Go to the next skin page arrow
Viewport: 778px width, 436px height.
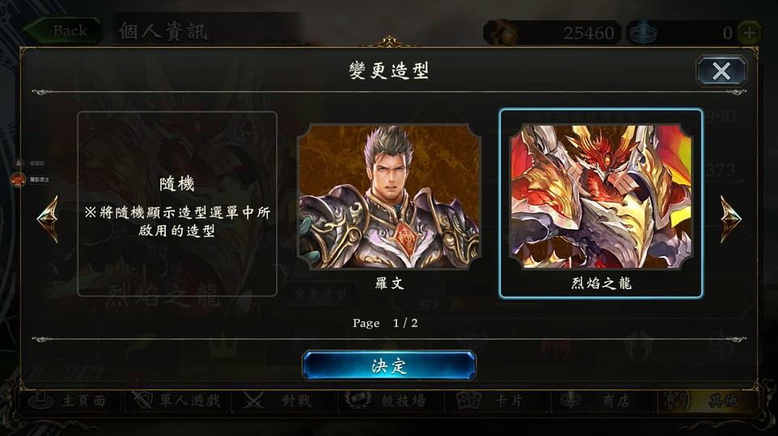(x=729, y=219)
